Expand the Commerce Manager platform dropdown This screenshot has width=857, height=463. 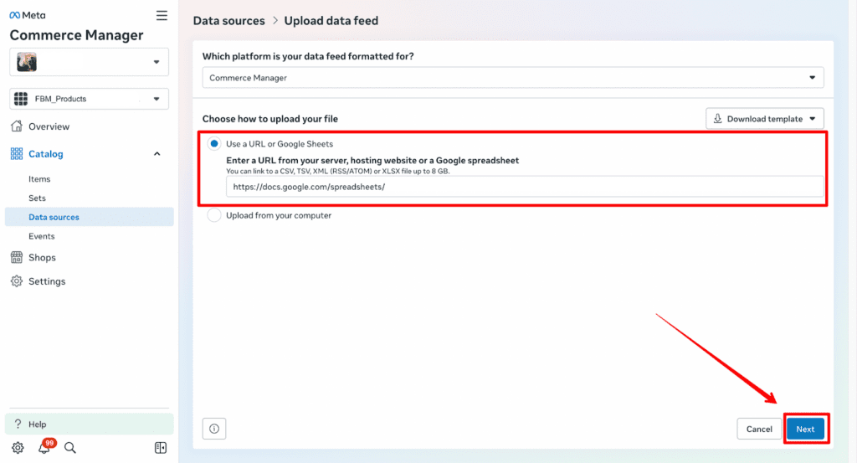(513, 78)
